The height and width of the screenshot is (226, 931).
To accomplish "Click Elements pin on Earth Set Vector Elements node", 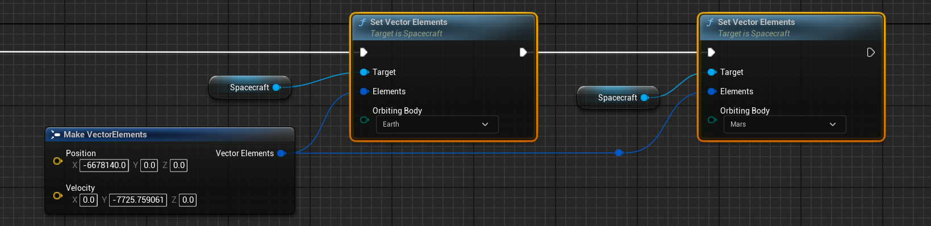I will coord(364,91).
